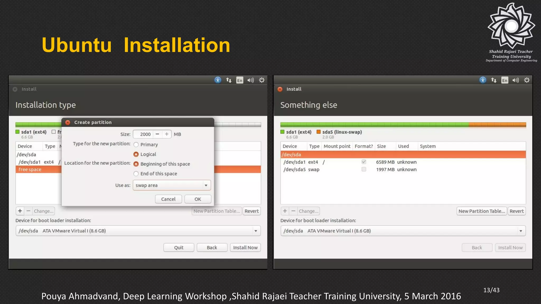Select free space row in left partition list
This screenshot has height=304, width=541.
(39, 169)
